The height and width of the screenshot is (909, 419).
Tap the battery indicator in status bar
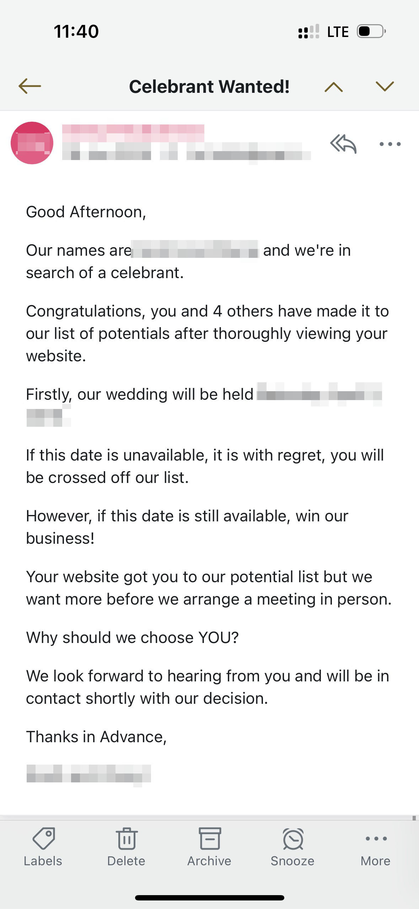coord(371,31)
